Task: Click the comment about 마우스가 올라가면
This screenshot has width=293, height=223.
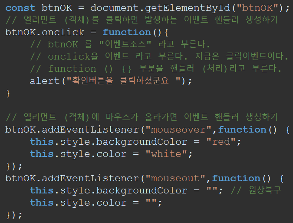Action: tap(142, 117)
